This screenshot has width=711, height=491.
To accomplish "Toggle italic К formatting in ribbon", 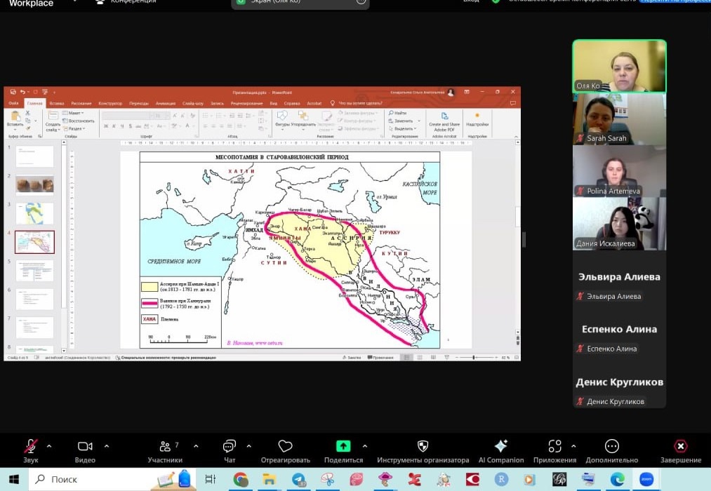I will (x=114, y=126).
